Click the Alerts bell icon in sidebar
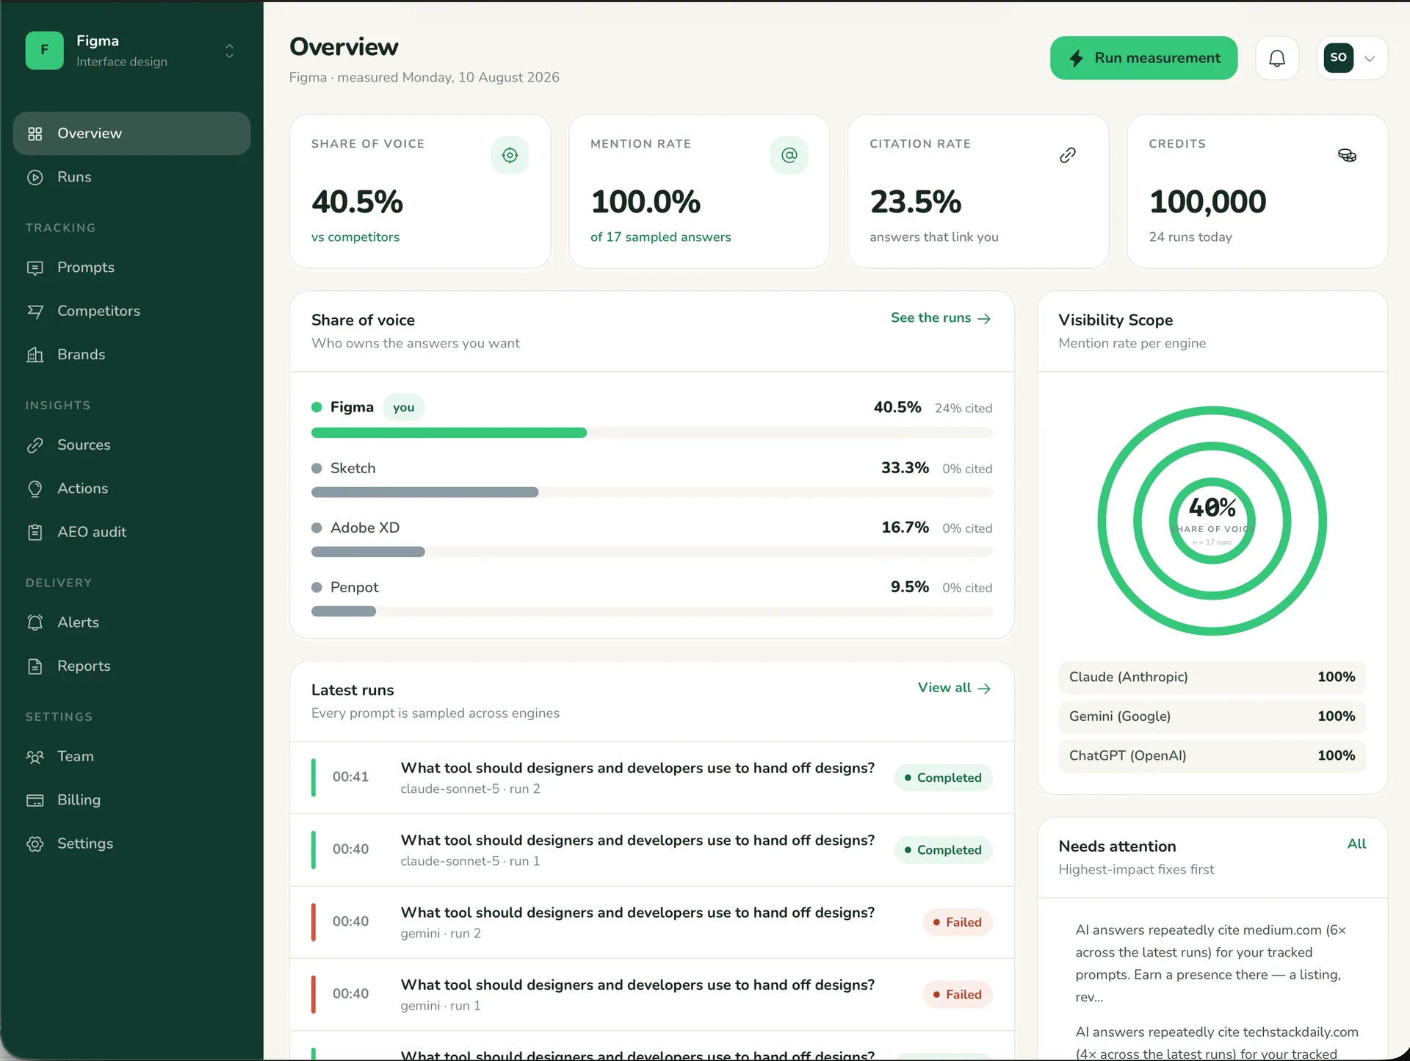1410x1061 pixels. click(x=35, y=622)
